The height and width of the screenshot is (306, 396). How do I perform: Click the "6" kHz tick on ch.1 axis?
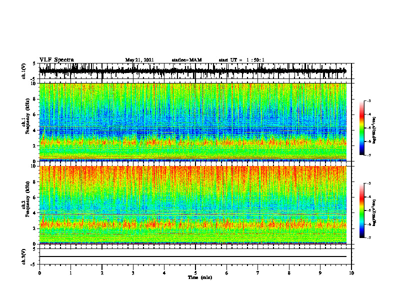(35, 114)
